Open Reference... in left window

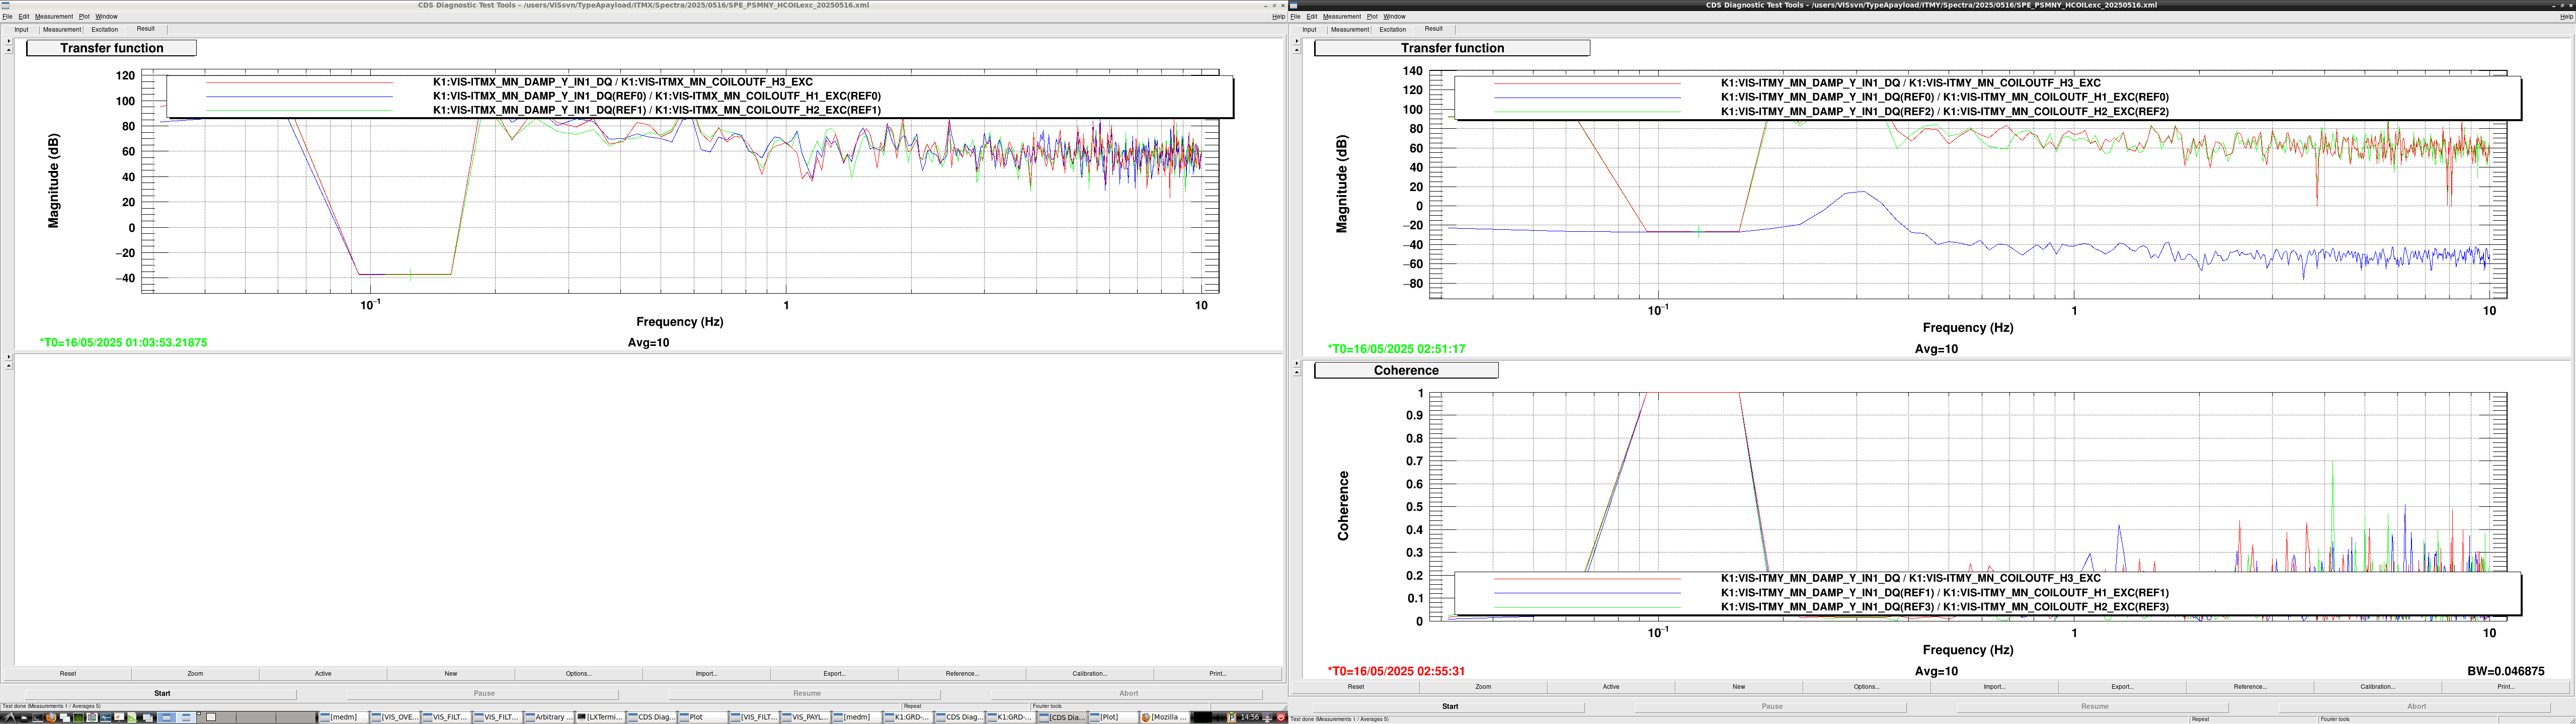[962, 674]
